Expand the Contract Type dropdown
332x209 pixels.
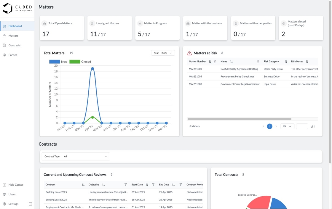(x=76, y=157)
